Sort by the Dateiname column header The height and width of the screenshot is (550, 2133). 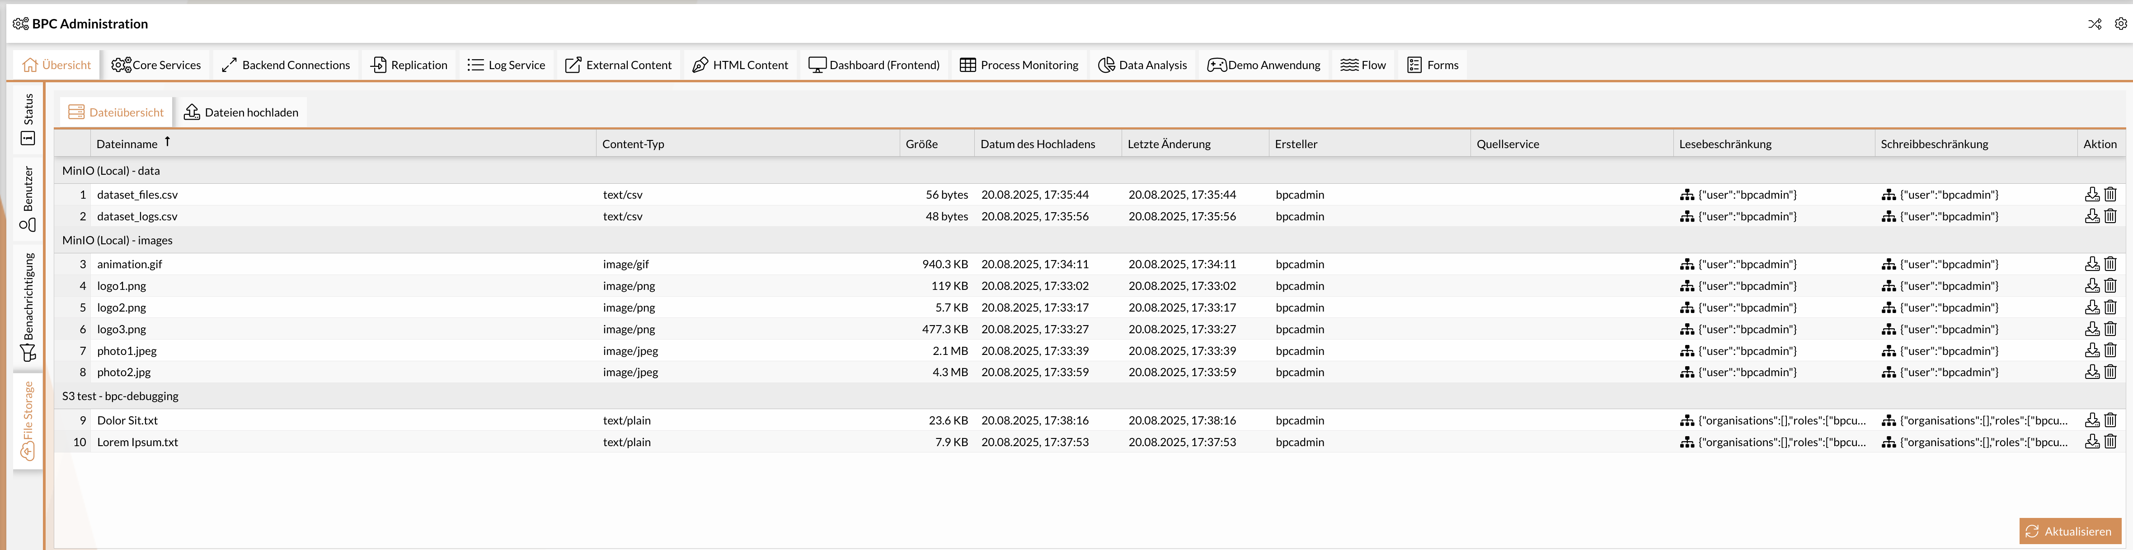[127, 144]
